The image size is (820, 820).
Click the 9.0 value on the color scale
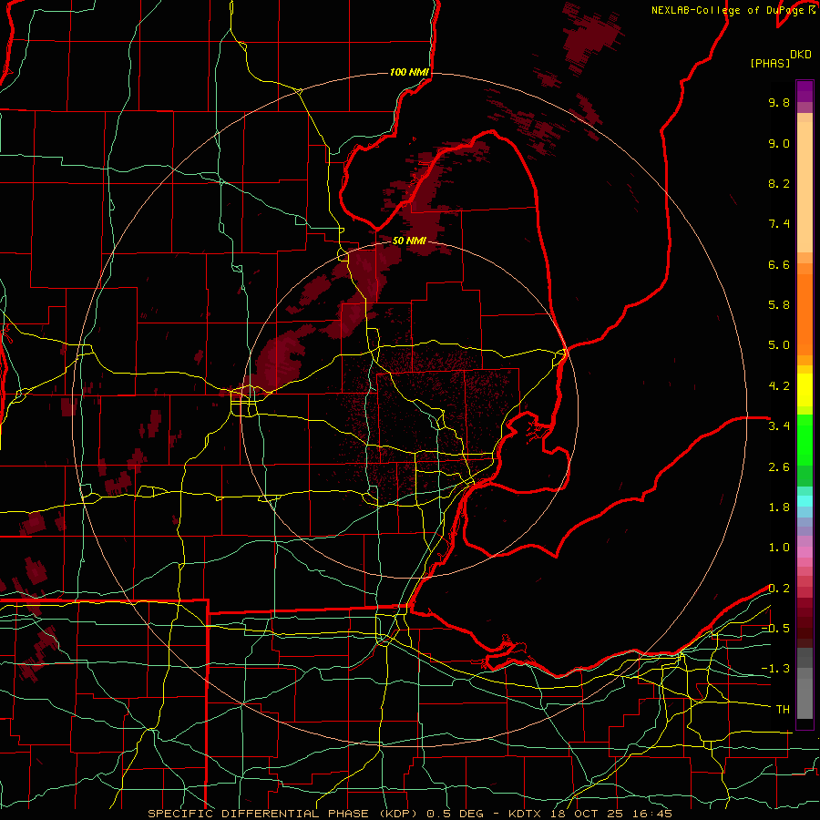click(x=779, y=143)
